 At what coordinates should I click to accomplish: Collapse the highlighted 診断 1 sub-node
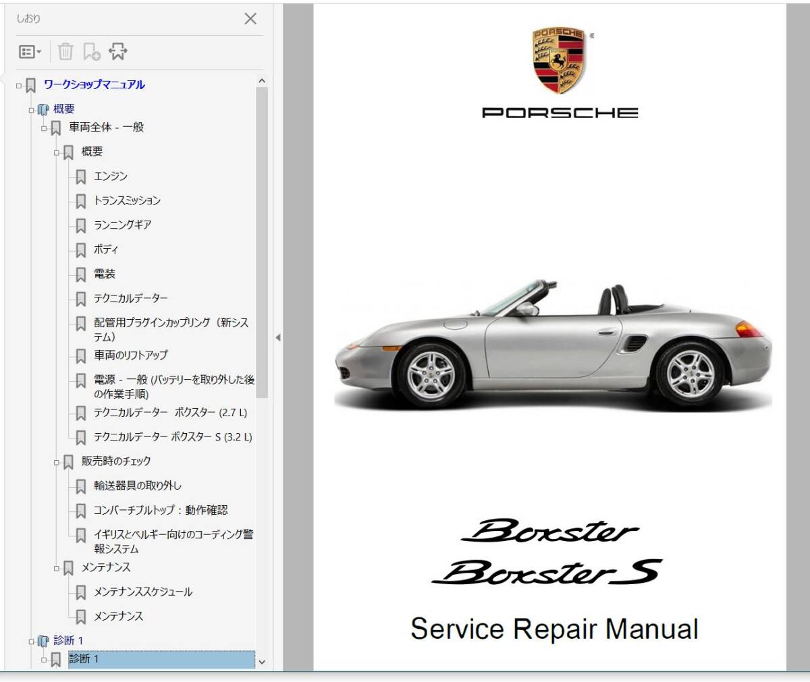pos(44,660)
